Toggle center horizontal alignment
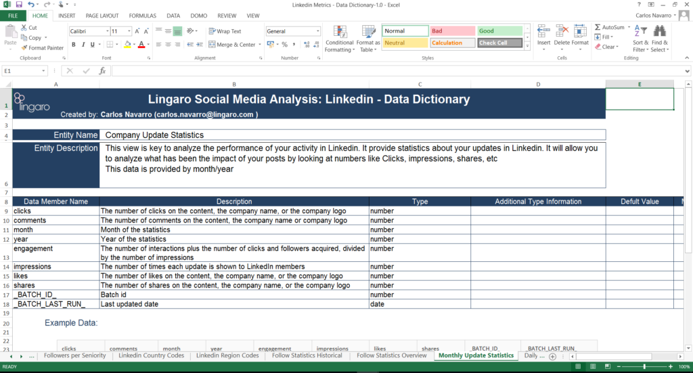 coord(168,44)
